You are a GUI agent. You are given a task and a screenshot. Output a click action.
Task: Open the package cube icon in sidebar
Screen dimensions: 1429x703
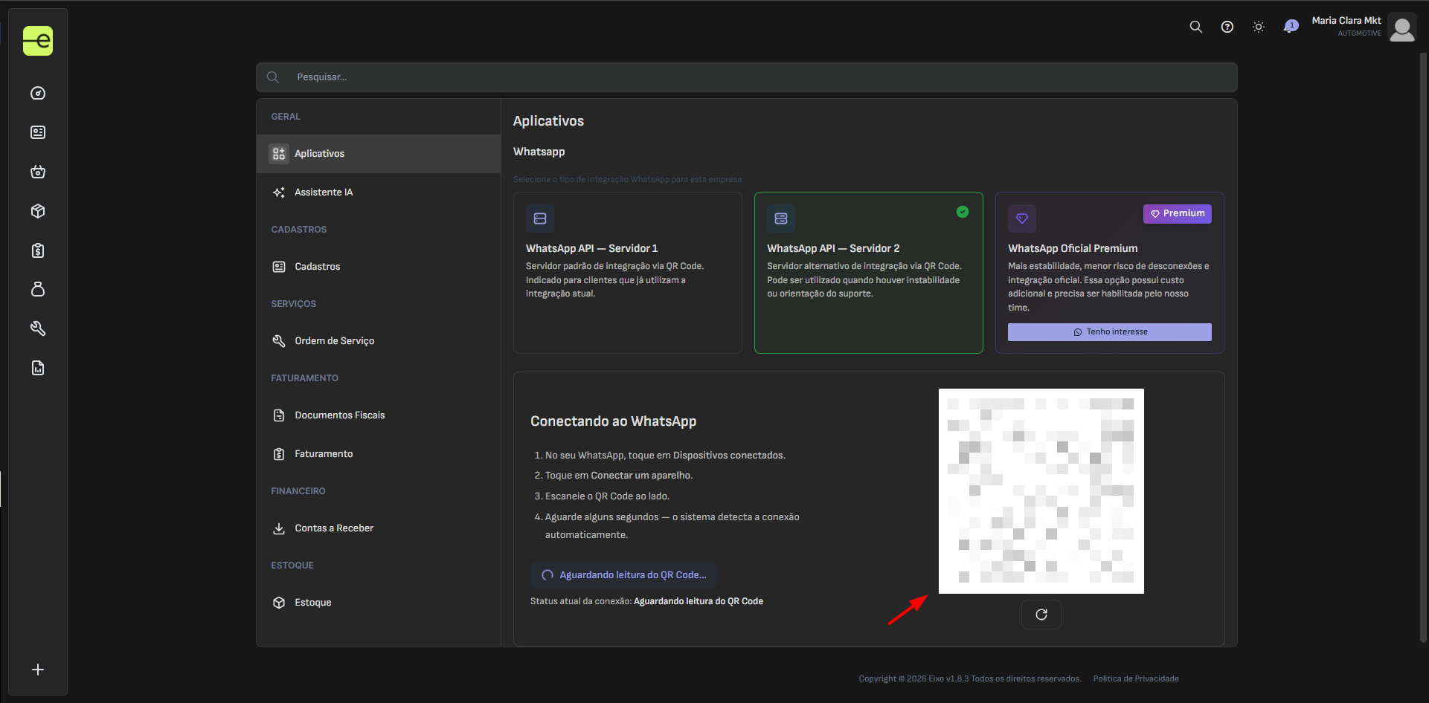click(x=38, y=211)
